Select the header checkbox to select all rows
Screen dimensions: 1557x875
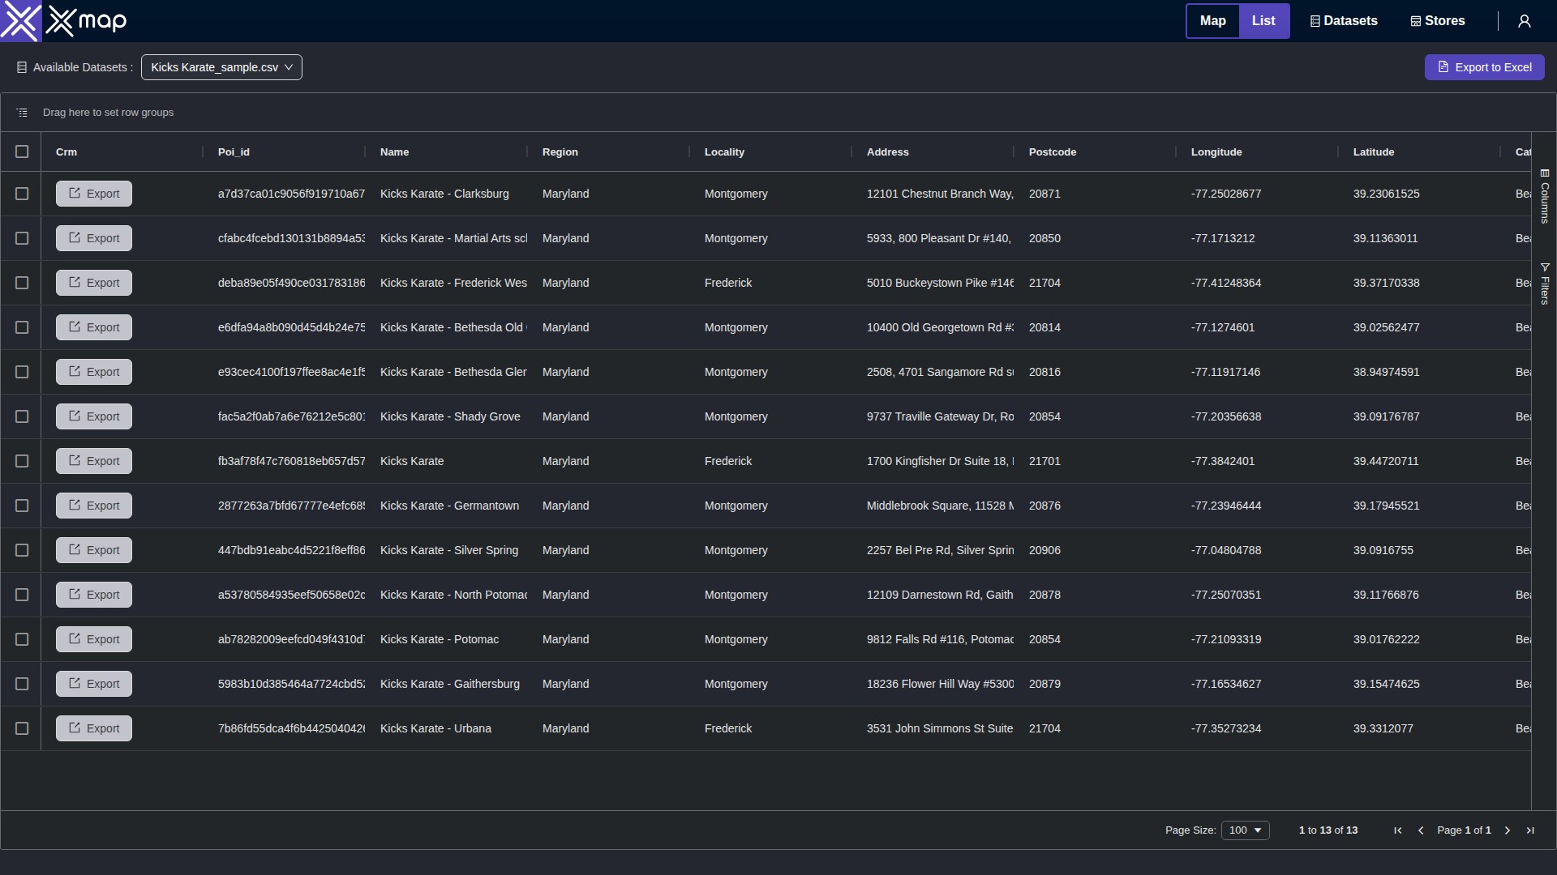(x=22, y=152)
